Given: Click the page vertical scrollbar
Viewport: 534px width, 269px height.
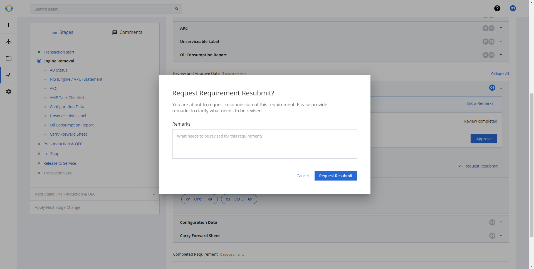Looking at the screenshot, I should click(531, 165).
